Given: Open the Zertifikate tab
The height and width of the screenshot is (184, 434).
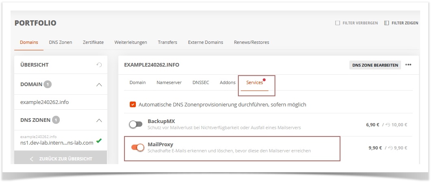Looking at the screenshot, I should click(93, 42).
